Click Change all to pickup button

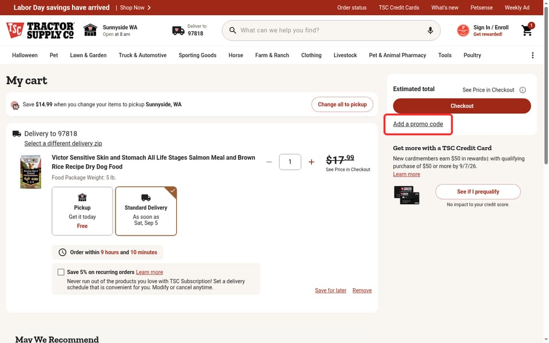342,104
